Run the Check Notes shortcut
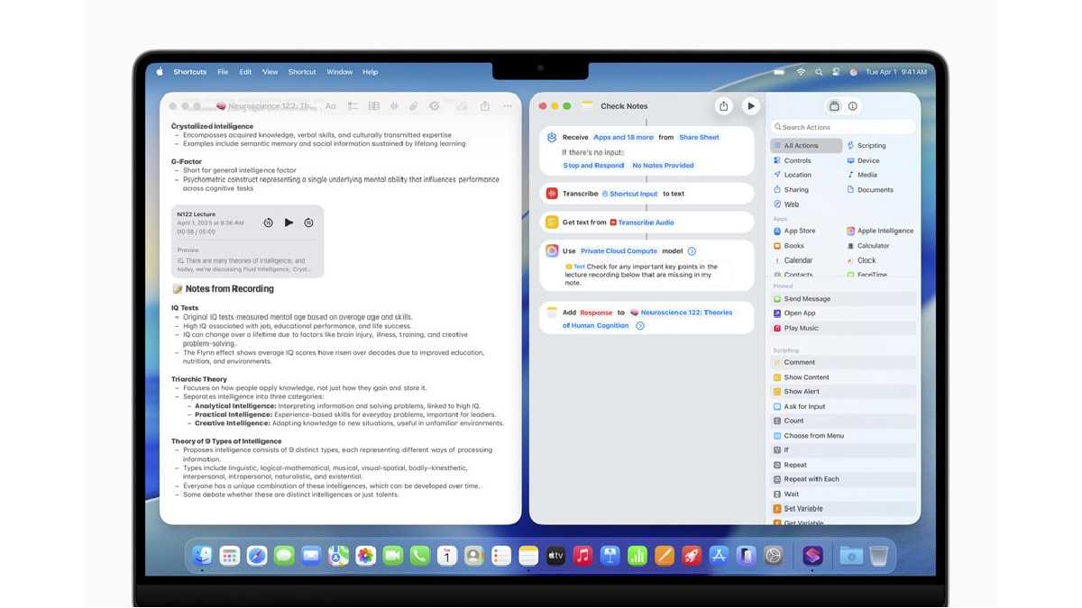The width and height of the screenshot is (1082, 608). [750, 106]
